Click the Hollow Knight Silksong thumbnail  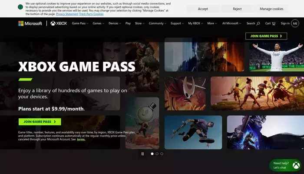(x=185, y=94)
